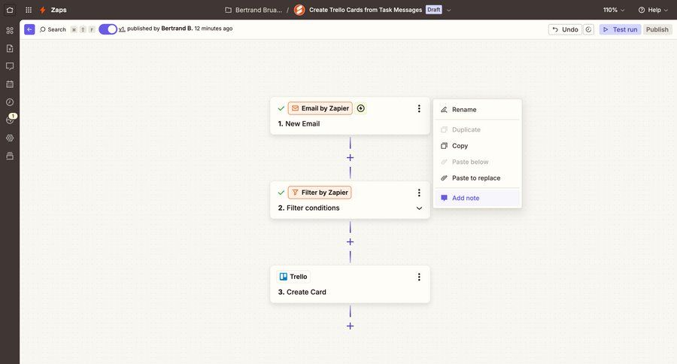Select the 1. New Email step title
This screenshot has width=677, height=364.
(x=299, y=124)
